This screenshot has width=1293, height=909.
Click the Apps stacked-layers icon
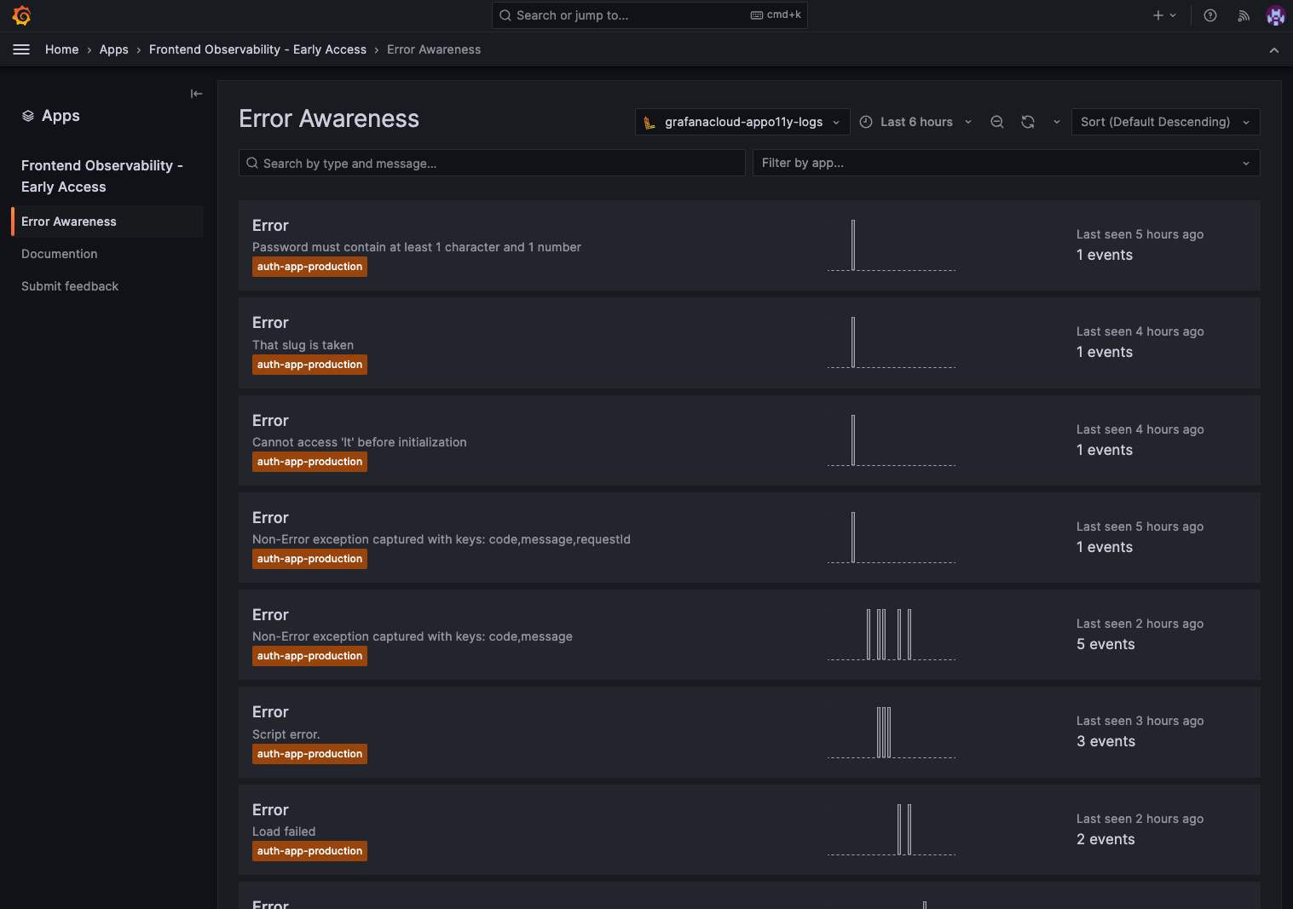click(x=28, y=116)
